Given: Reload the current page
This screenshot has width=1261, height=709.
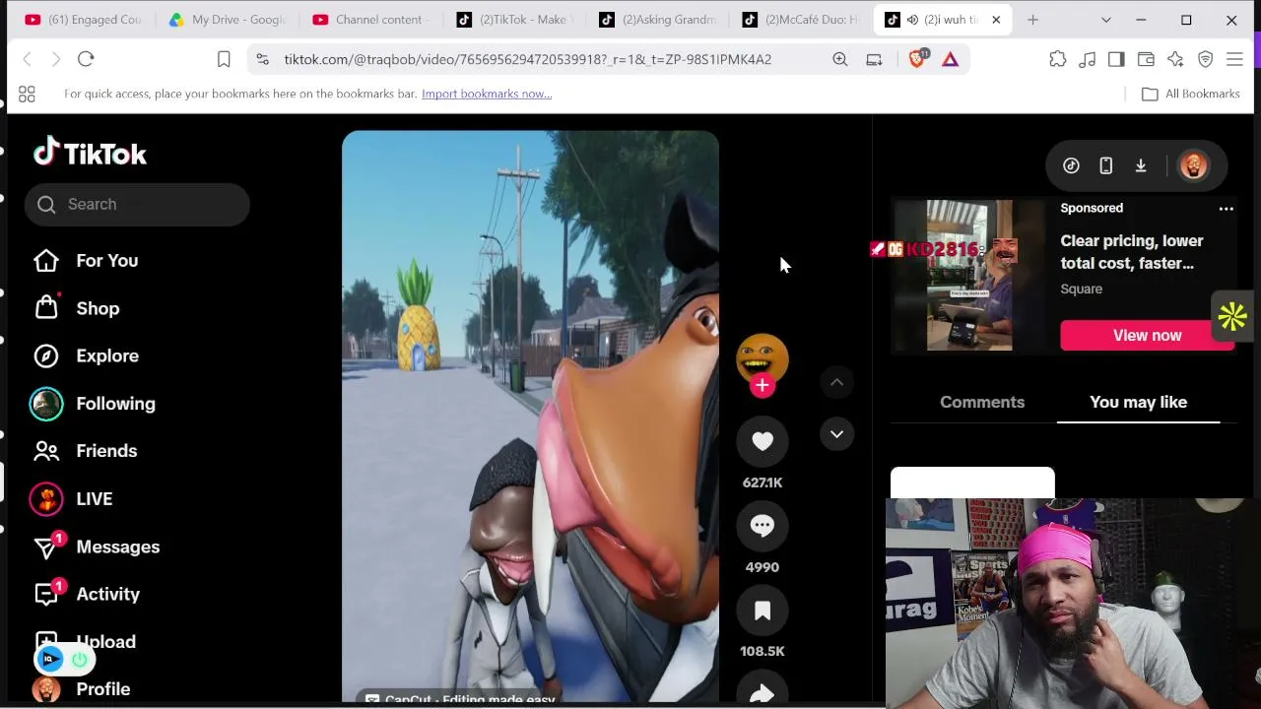Looking at the screenshot, I should (86, 59).
